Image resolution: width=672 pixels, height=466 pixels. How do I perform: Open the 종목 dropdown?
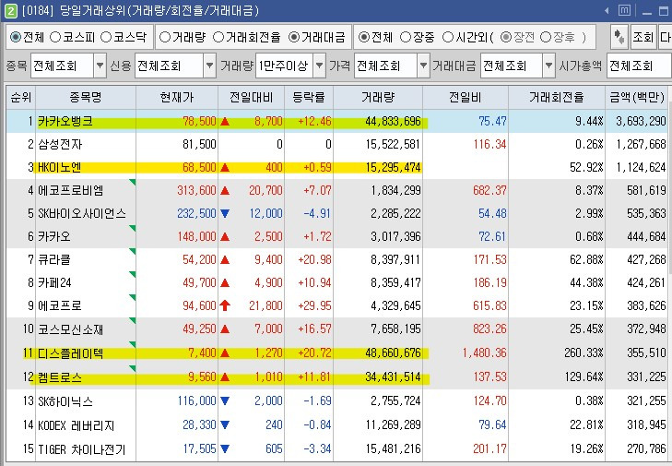point(100,66)
